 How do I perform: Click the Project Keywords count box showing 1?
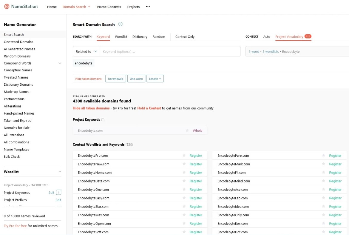[x=58, y=192]
